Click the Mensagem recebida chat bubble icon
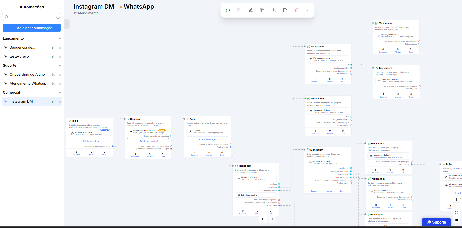The height and width of the screenshot is (228, 462). coord(72,133)
